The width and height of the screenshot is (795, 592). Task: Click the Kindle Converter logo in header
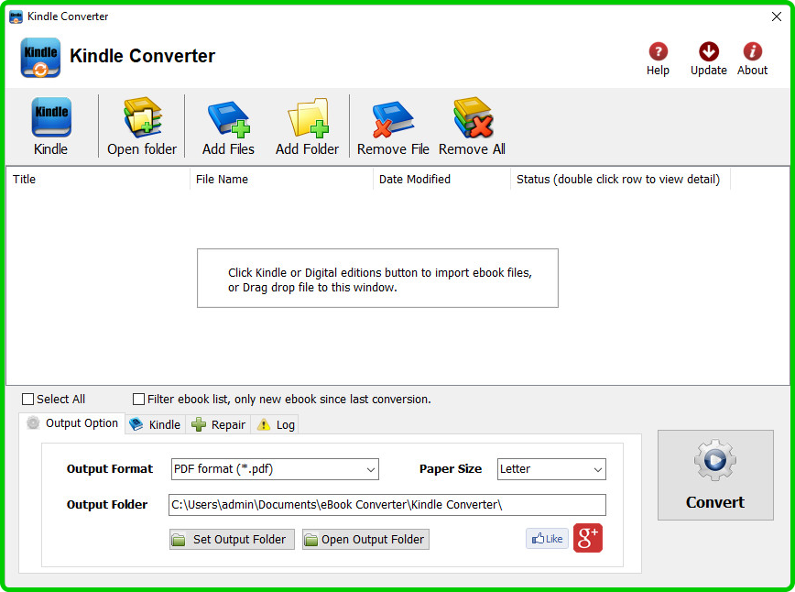[x=40, y=58]
